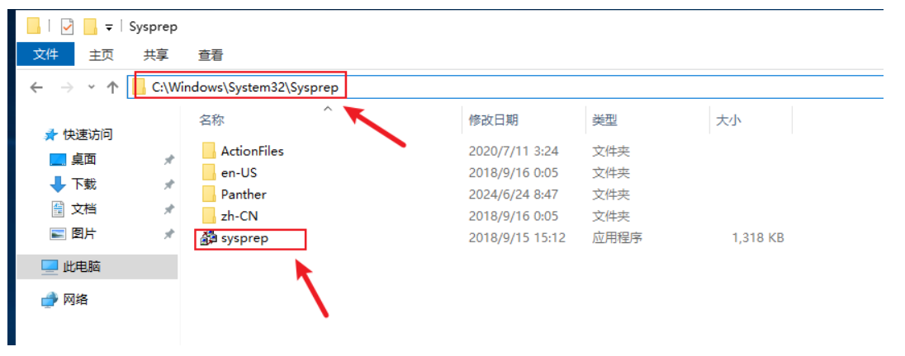The height and width of the screenshot is (356, 905).
Task: Select the sysprep file name
Action: pos(244,237)
